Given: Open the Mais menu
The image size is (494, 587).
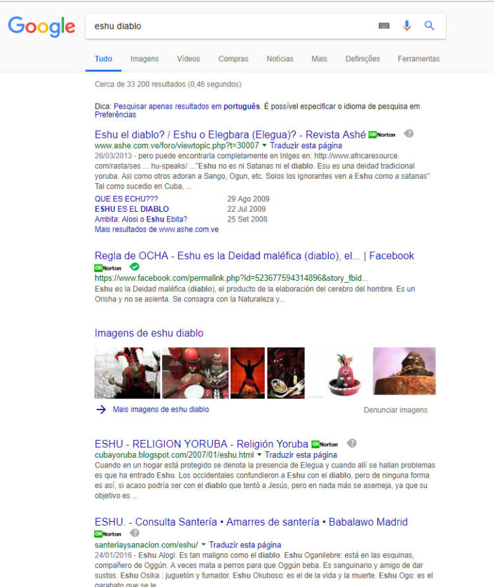Looking at the screenshot, I should tap(319, 59).
